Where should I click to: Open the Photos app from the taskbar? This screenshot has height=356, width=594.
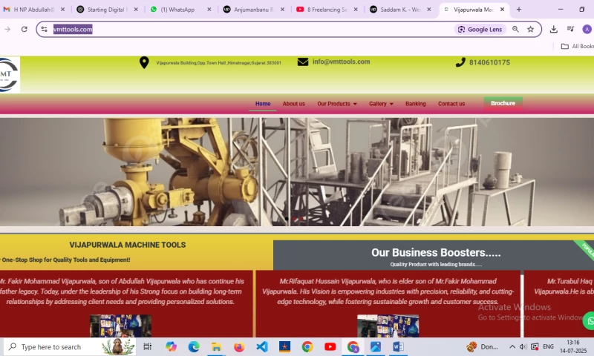coord(376,346)
